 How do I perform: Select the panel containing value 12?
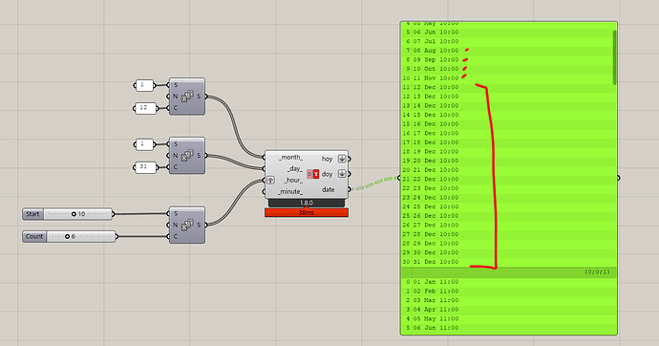[x=145, y=108]
